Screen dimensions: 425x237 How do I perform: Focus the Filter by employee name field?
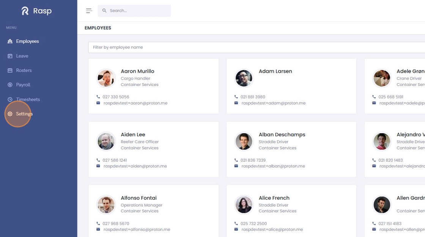pos(254,47)
